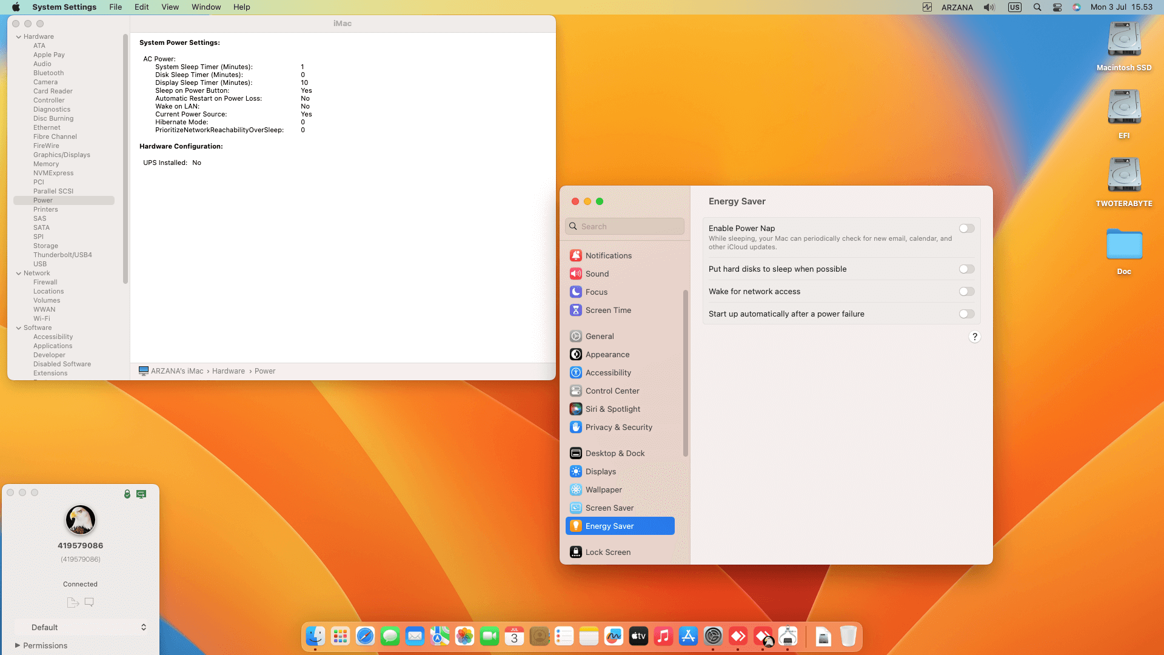This screenshot has height=655, width=1164.
Task: Open Messages from the Dock
Action: (390, 636)
